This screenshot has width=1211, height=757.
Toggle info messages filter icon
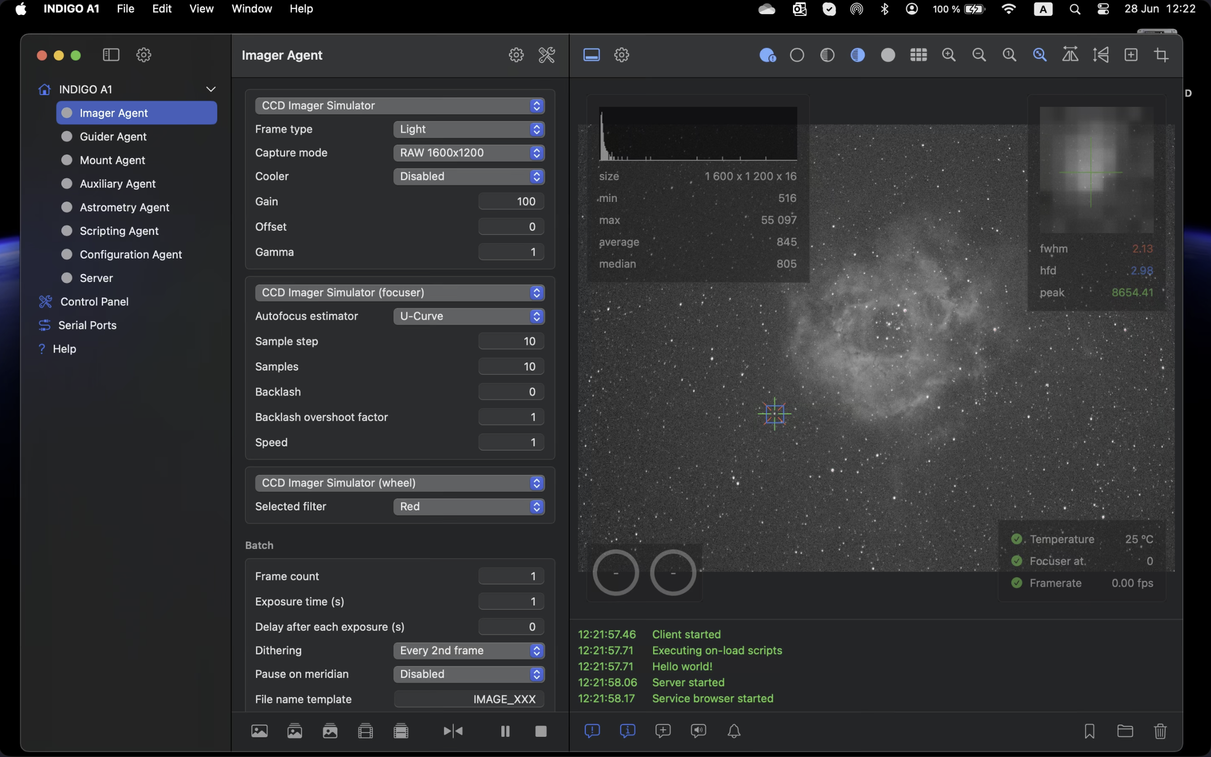point(627,731)
